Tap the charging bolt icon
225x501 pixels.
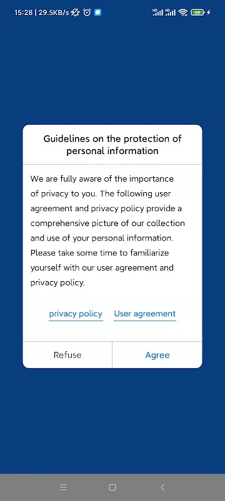(x=209, y=13)
